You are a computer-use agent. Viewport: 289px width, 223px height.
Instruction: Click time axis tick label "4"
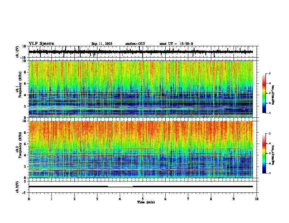click(120, 199)
